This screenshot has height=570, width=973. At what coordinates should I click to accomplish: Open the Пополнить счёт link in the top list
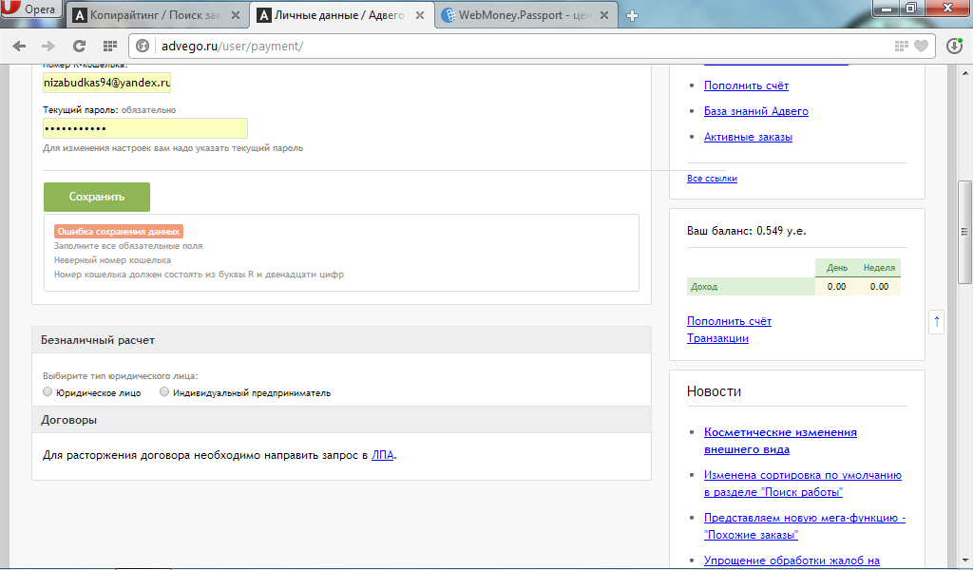746,85
